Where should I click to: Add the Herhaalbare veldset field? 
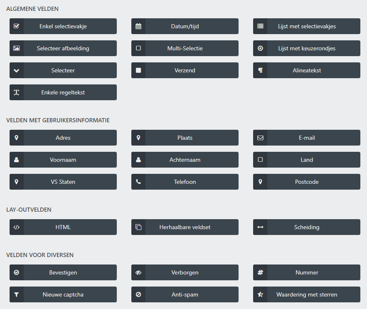pyautogui.click(x=185, y=227)
